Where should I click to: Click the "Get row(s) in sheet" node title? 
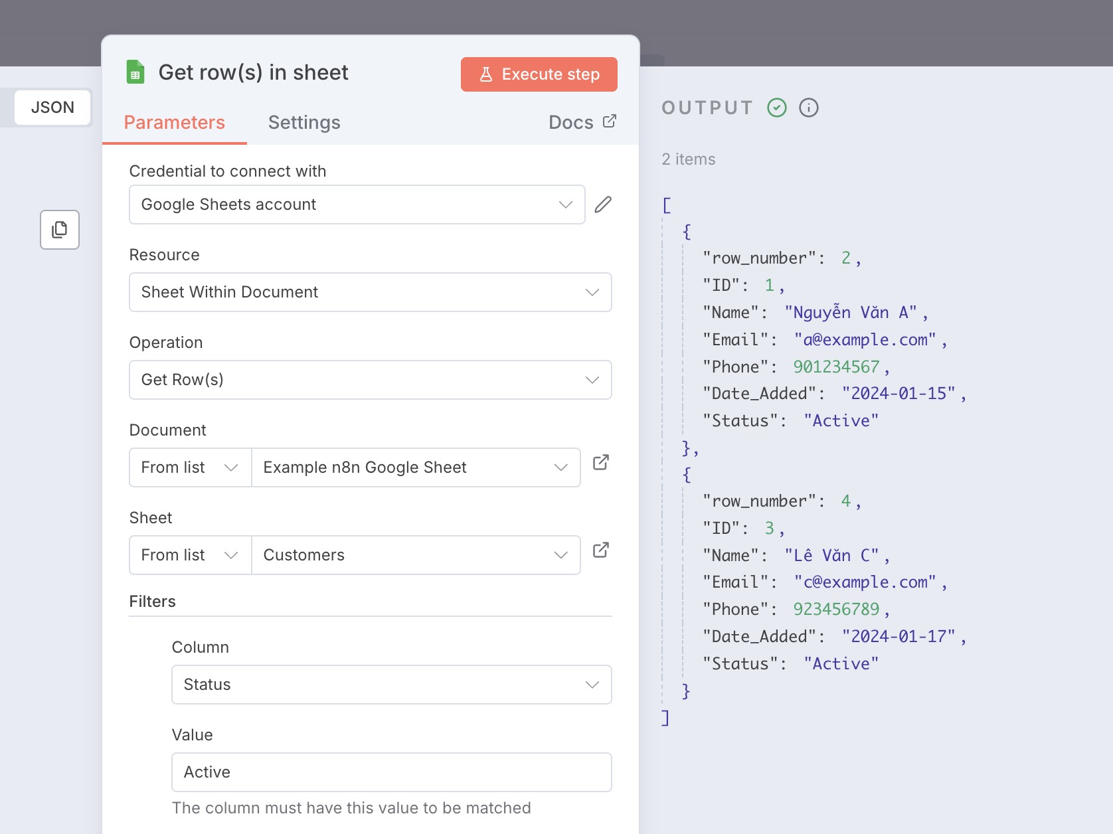click(253, 72)
